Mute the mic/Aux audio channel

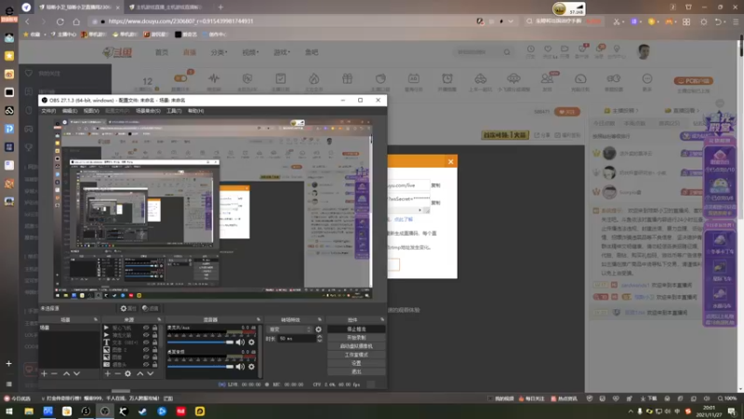point(240,342)
